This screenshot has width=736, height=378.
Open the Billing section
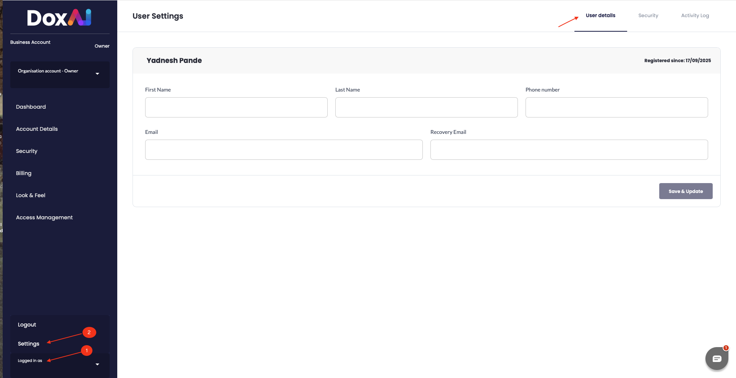coord(24,173)
